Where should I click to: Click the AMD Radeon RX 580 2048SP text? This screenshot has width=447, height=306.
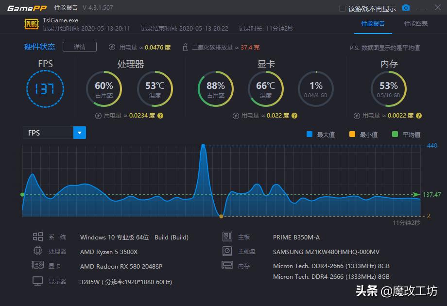[121, 266]
